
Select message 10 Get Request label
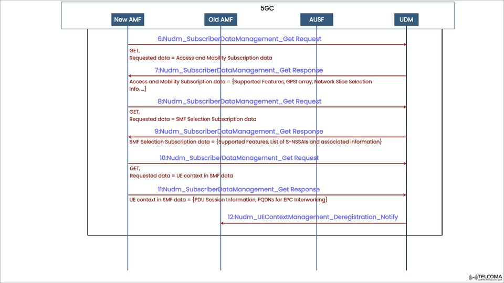(239, 158)
